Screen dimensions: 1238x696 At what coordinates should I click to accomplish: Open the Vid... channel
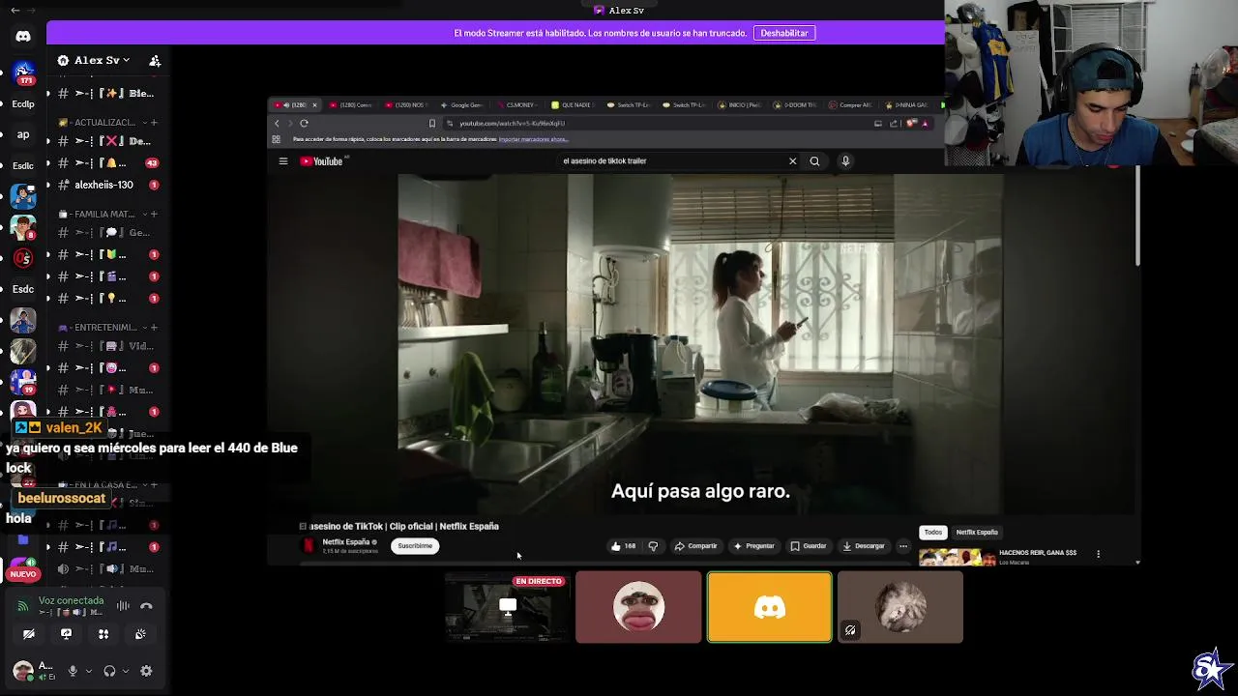[x=106, y=346]
